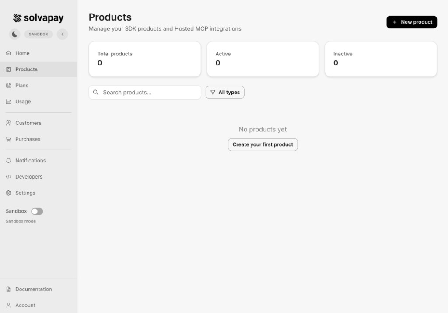Click the magnifier icon in the search bar
The height and width of the screenshot is (313, 448).
(x=96, y=92)
